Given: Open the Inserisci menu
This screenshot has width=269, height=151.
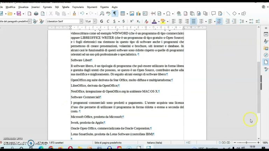Looking at the screenshot, I should pyautogui.click(x=36, y=7).
